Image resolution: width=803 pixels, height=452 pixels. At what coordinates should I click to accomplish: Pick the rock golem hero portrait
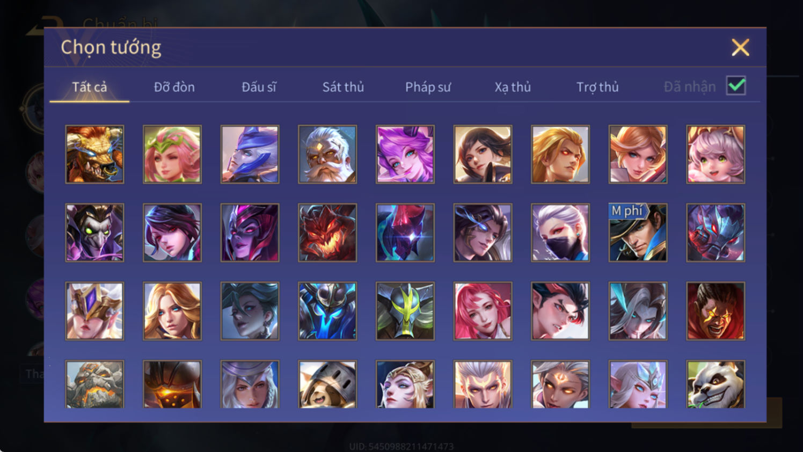[x=94, y=384]
